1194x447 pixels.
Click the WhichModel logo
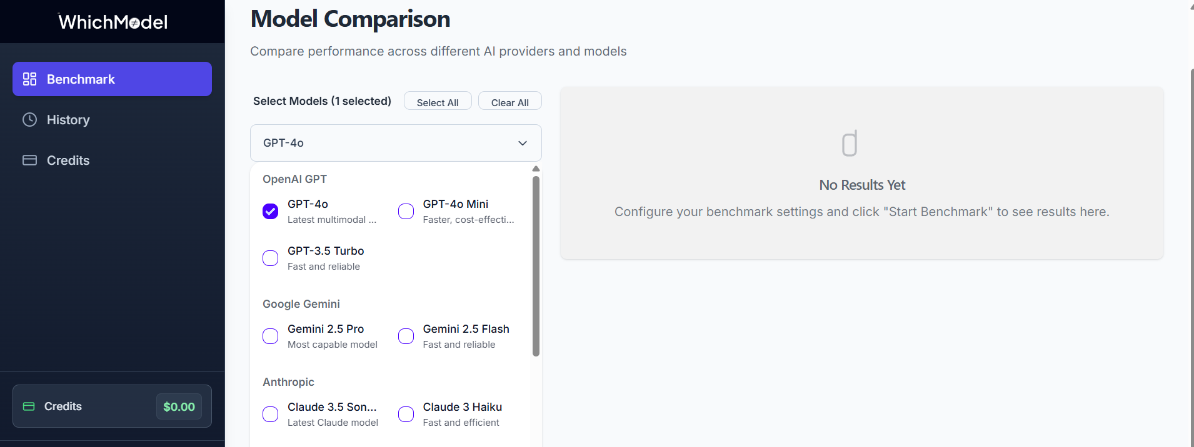pyautogui.click(x=113, y=22)
